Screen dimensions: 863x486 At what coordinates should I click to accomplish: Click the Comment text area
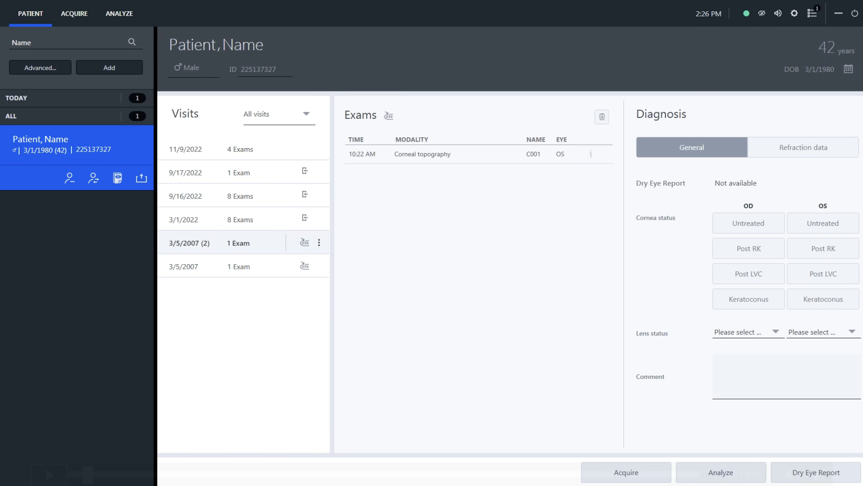(x=786, y=376)
